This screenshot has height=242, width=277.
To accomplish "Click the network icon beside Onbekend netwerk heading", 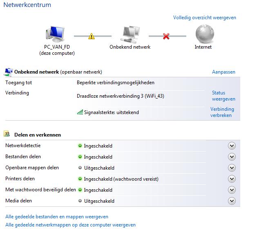I will tap(8, 72).
